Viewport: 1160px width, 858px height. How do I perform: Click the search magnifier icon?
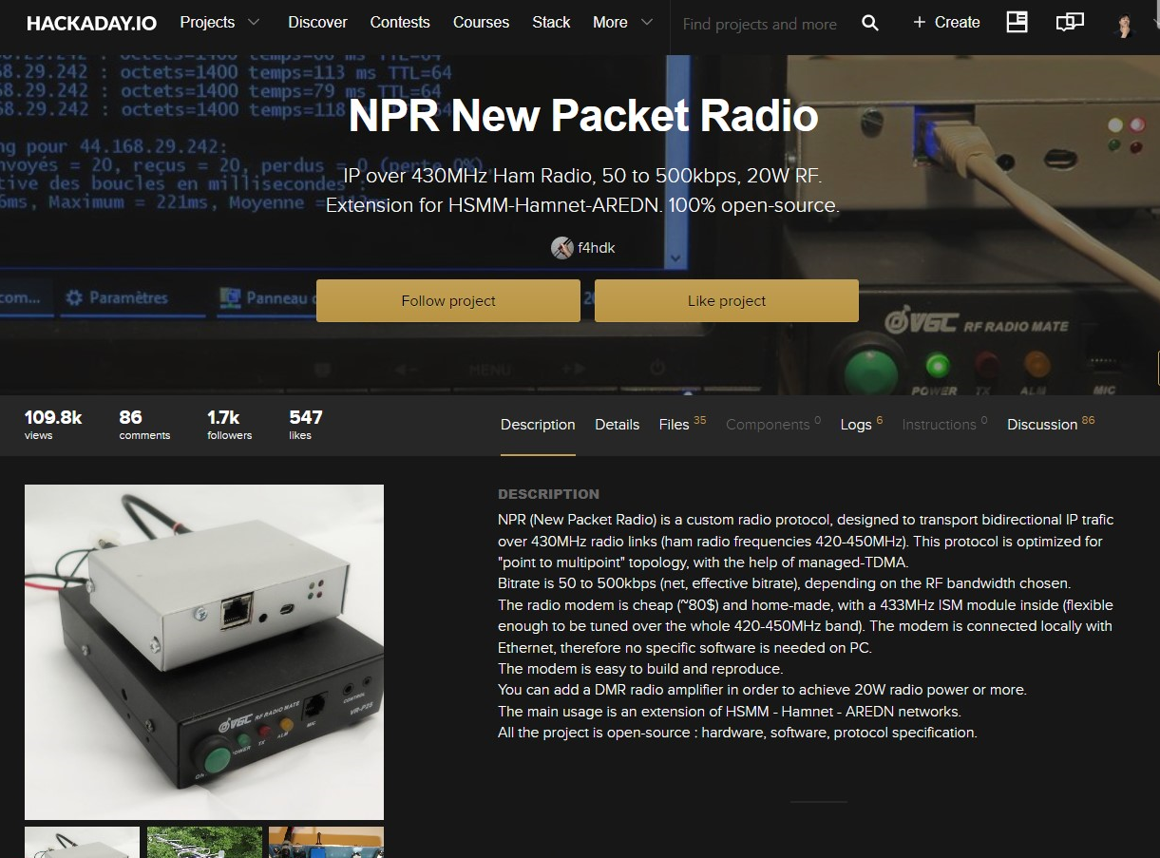tap(869, 23)
